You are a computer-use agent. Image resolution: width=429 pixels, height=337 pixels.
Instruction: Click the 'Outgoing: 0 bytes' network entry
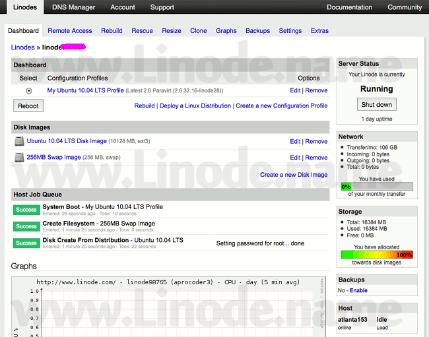click(x=368, y=160)
